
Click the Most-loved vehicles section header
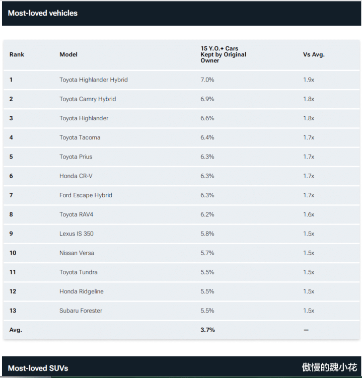pyautogui.click(x=43, y=13)
